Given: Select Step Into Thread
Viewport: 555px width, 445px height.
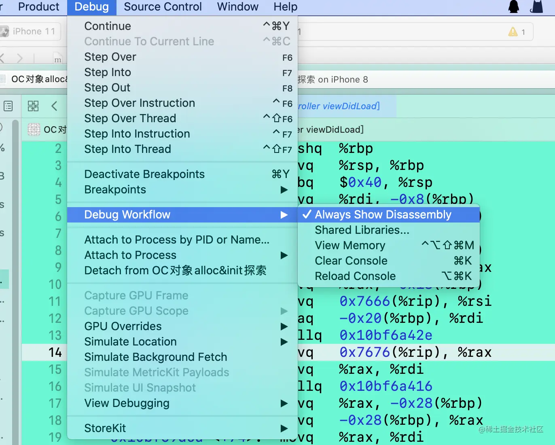Looking at the screenshot, I should (182, 149).
